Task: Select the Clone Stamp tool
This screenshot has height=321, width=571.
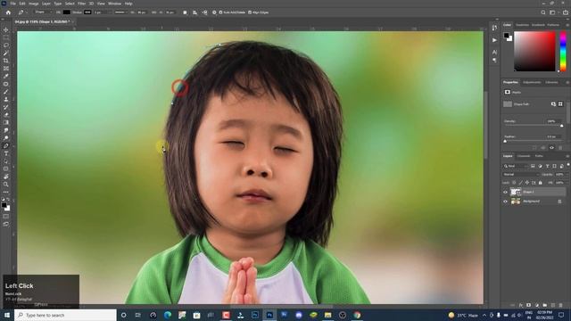Action: 6,99
